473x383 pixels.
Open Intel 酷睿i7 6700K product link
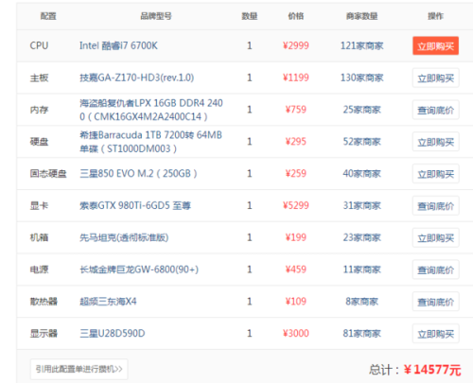point(118,45)
